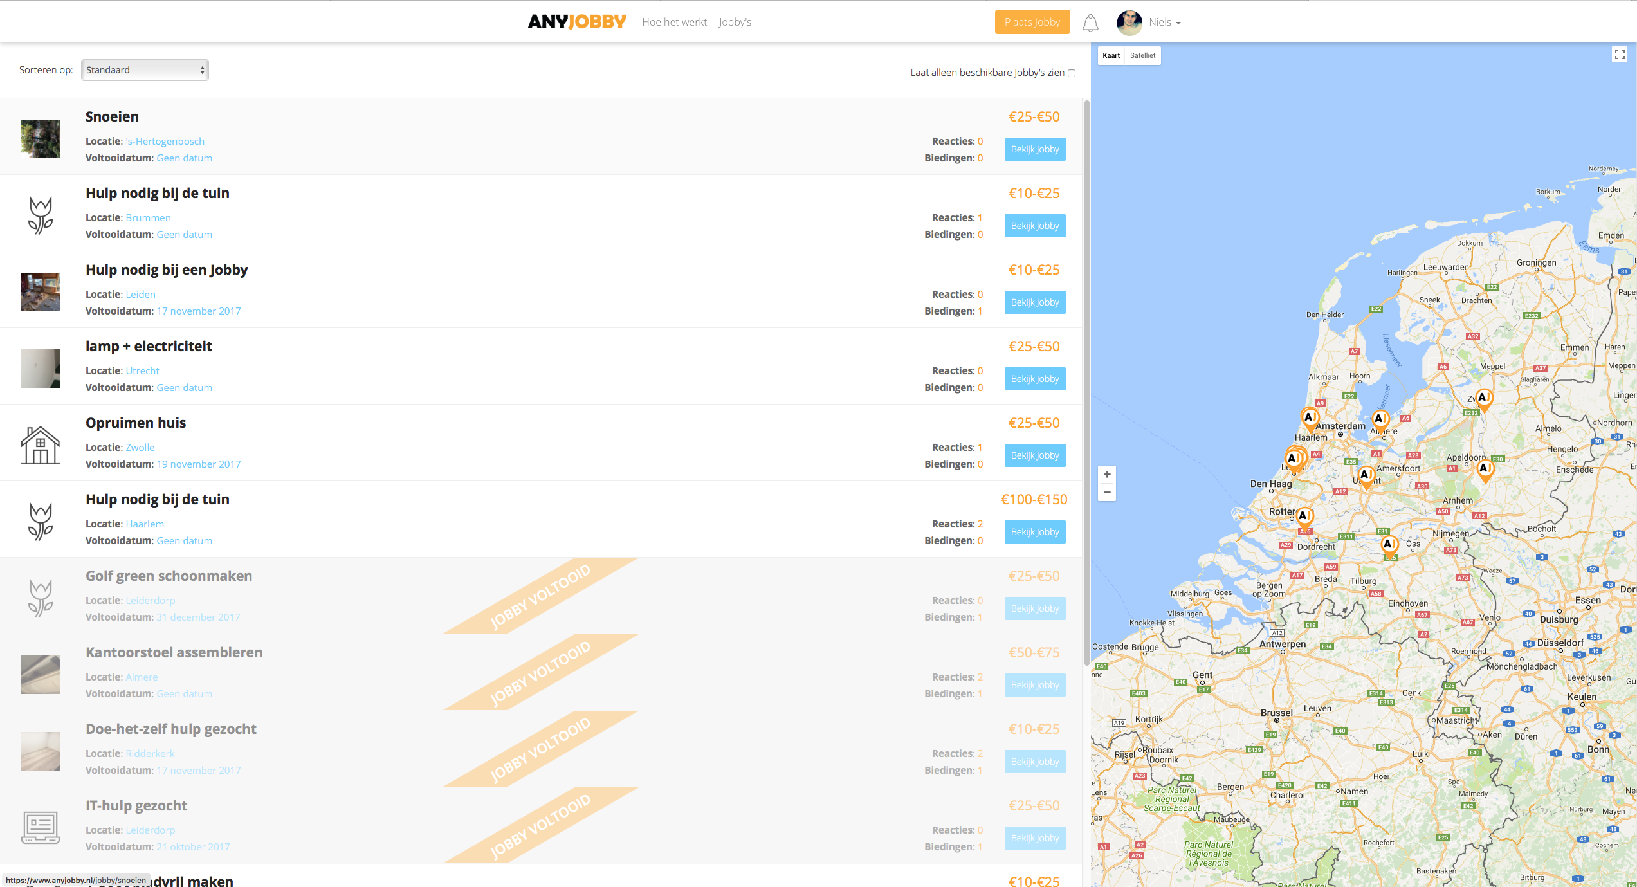The width and height of the screenshot is (1637, 887).
Task: Click the Plaats Jobby button
Action: pos(1032,22)
